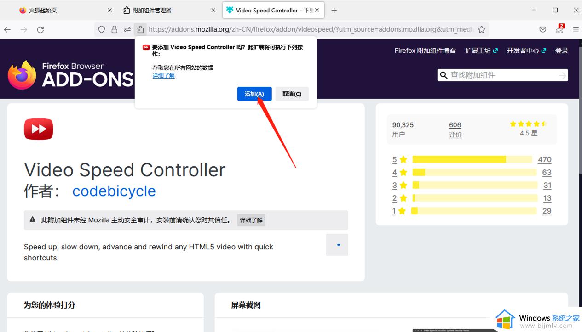Click the loading install button beside description

pyautogui.click(x=337, y=245)
